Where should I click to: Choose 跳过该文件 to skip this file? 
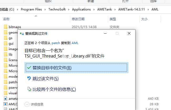point(45,78)
